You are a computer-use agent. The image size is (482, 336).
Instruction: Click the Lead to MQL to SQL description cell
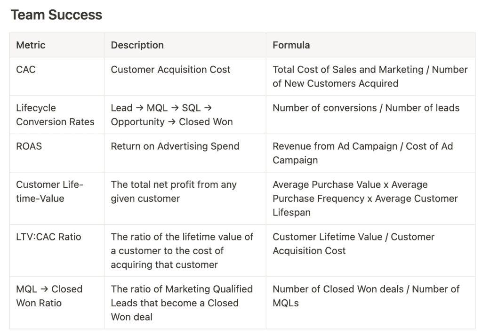pyautogui.click(x=185, y=115)
